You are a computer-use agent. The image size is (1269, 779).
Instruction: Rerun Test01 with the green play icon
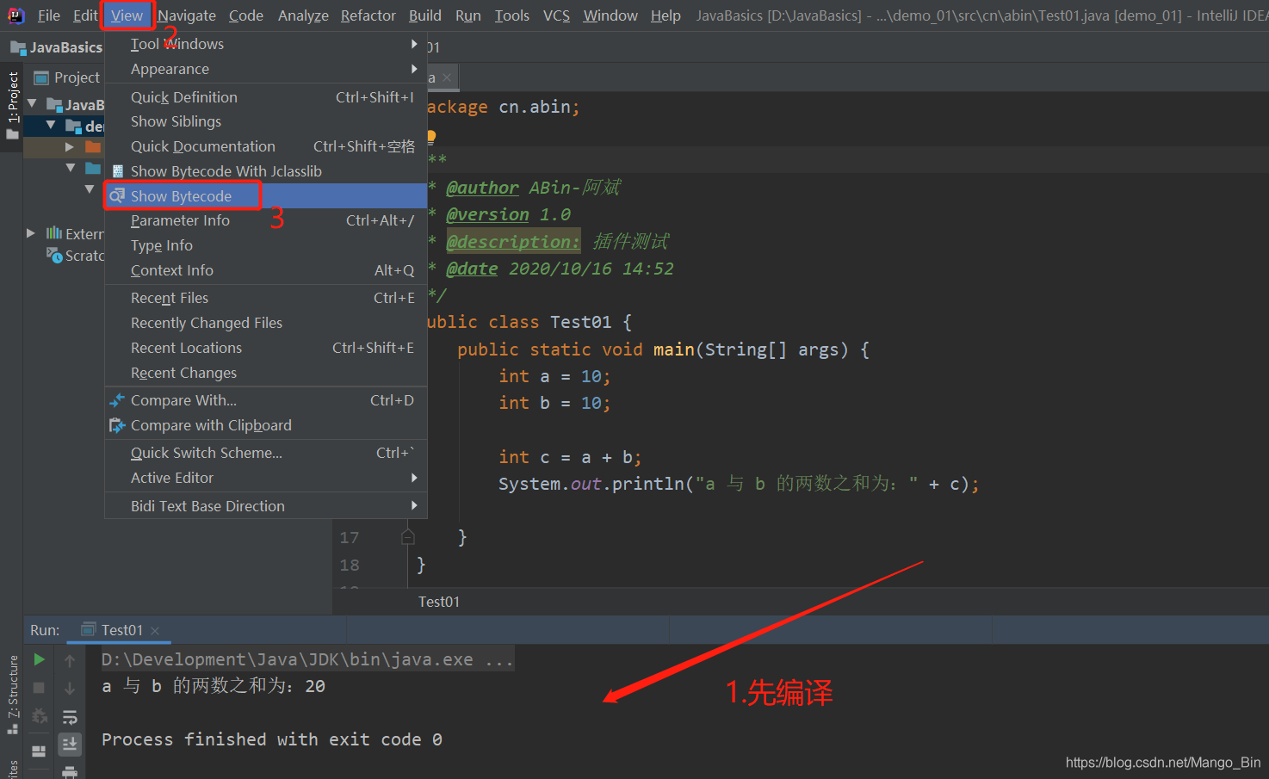point(39,659)
